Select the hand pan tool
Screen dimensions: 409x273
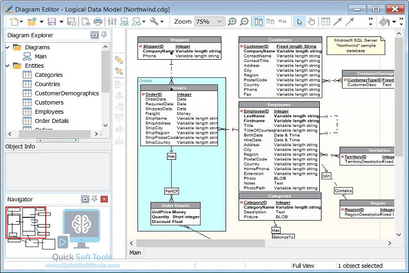point(311,22)
